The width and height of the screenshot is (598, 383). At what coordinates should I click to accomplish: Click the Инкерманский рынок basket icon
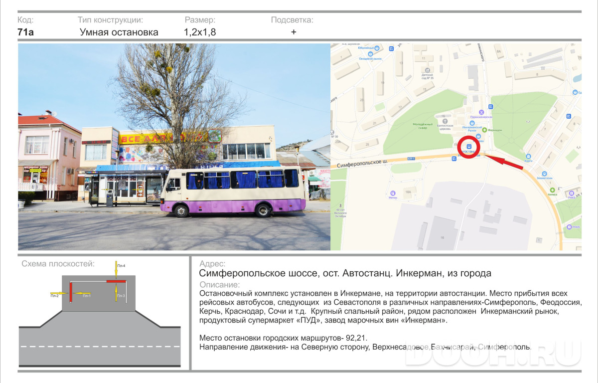pyautogui.click(x=472, y=123)
